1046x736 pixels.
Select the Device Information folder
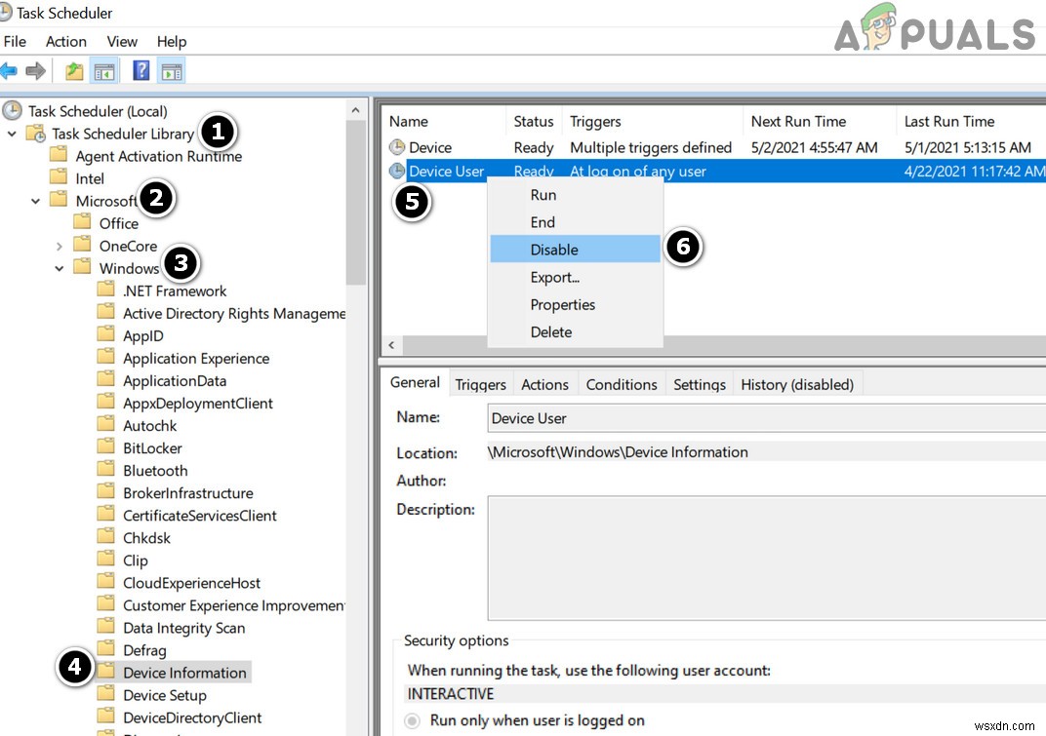click(x=184, y=673)
